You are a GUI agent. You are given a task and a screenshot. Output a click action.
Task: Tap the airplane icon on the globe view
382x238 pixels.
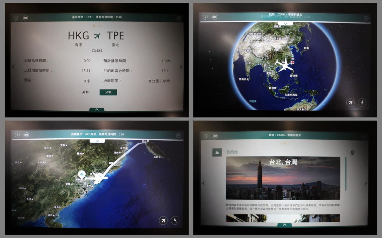(x=350, y=102)
